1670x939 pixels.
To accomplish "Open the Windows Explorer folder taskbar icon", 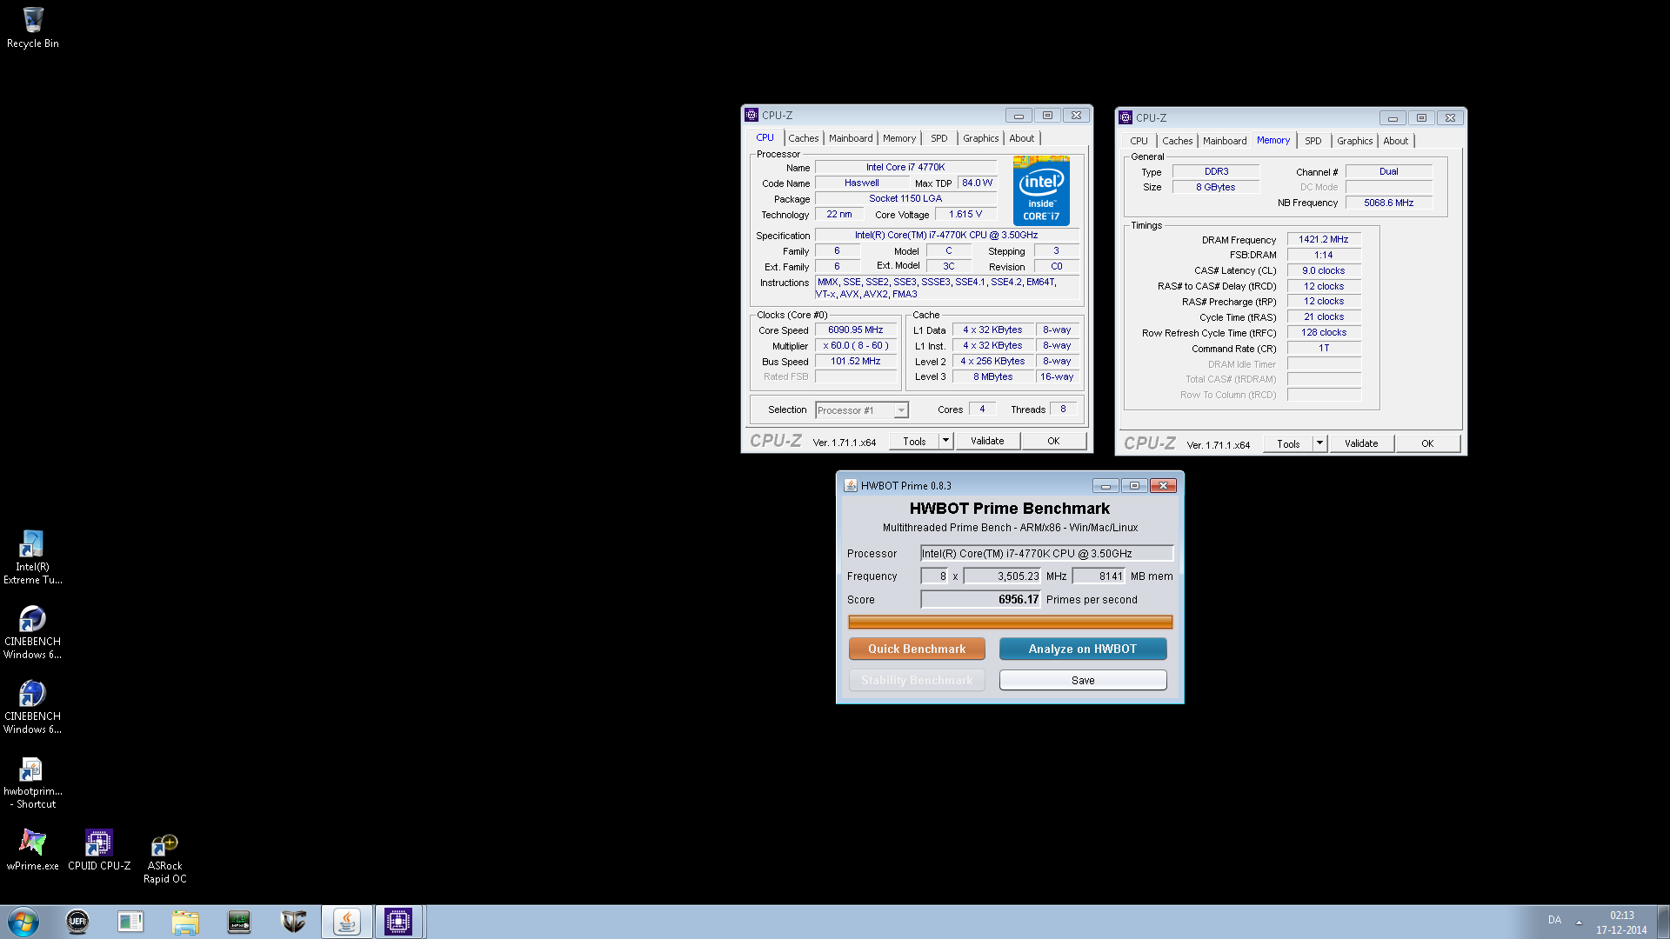I will coord(185,922).
